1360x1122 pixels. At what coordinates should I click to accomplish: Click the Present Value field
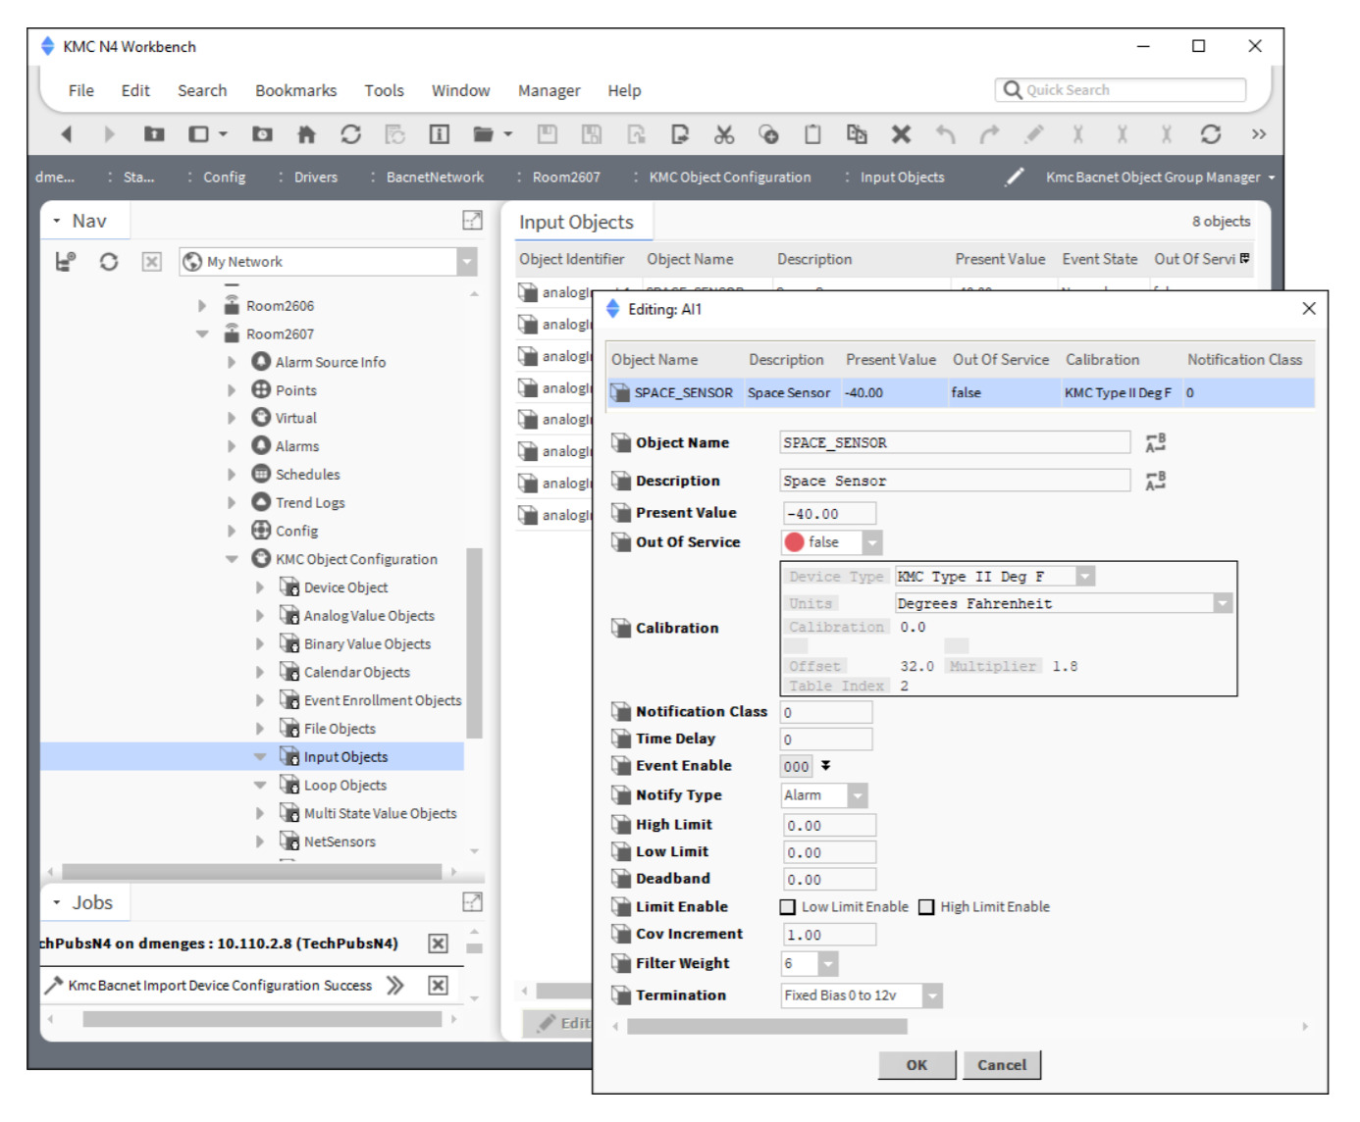(829, 514)
